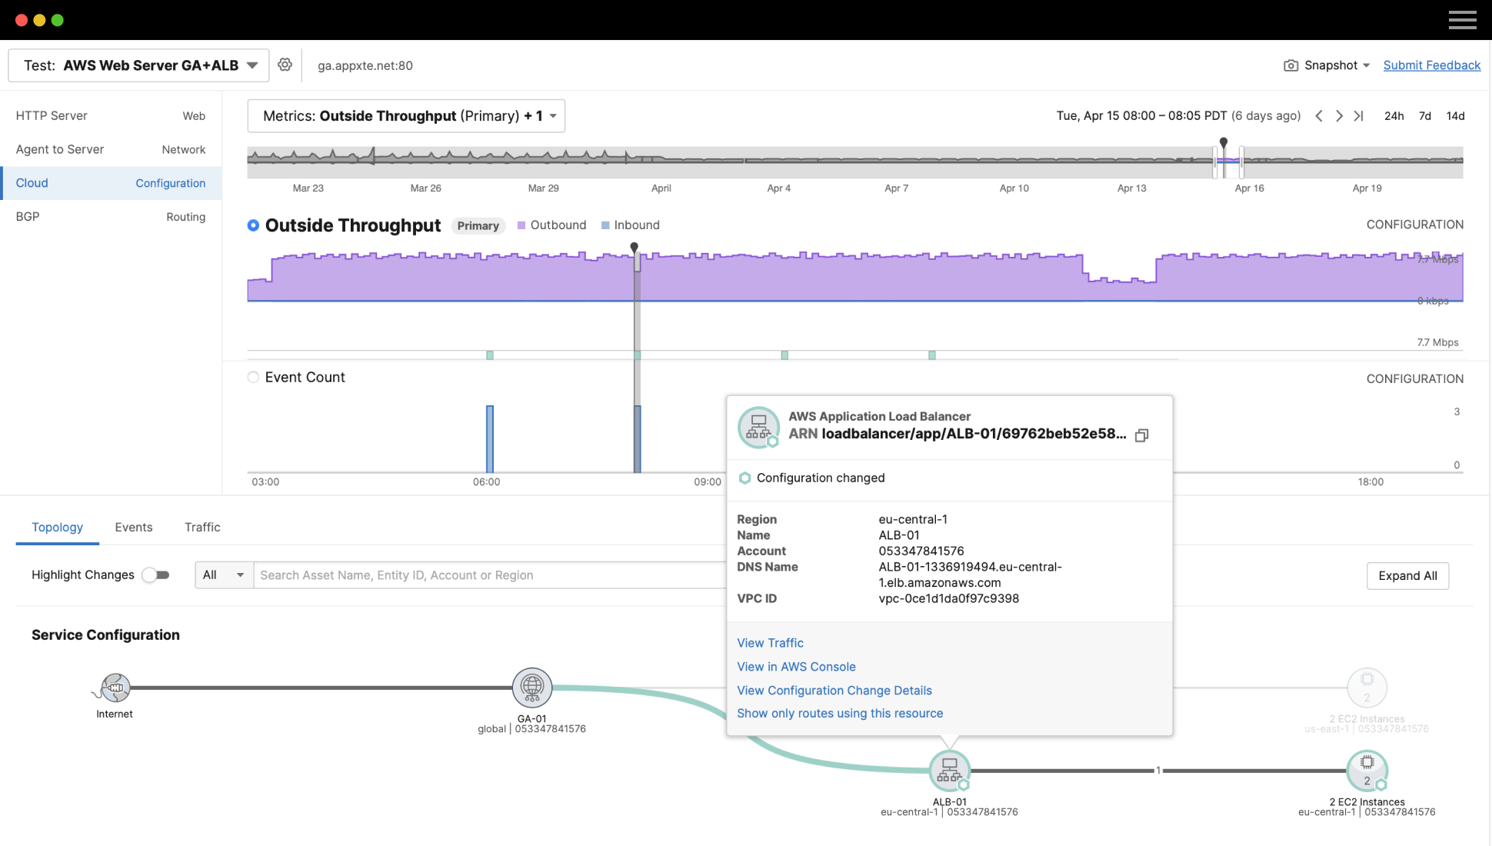This screenshot has height=846, width=1492.
Task: Click eu-central-1 EC2 Instances node
Action: tap(1367, 770)
